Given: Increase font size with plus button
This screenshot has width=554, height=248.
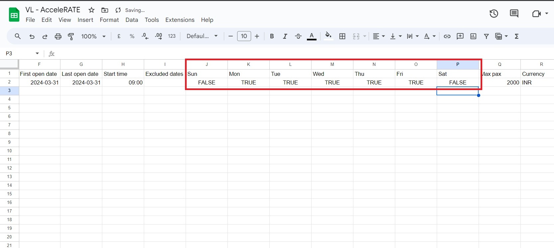Looking at the screenshot, I should (257, 36).
